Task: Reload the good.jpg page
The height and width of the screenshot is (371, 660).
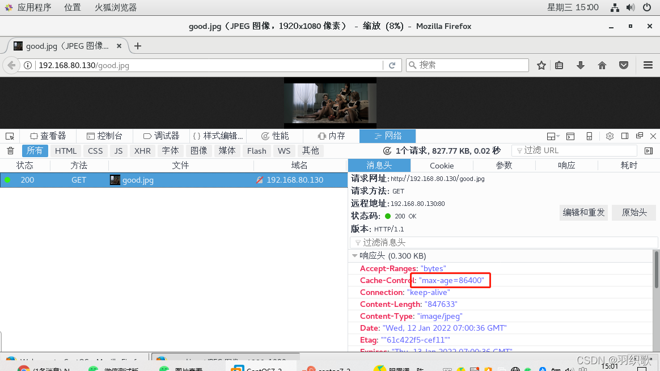Action: [x=392, y=65]
